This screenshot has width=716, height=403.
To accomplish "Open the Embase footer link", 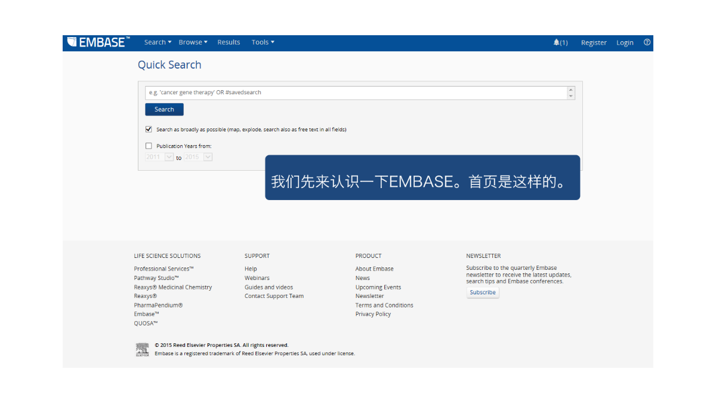I will tap(146, 314).
